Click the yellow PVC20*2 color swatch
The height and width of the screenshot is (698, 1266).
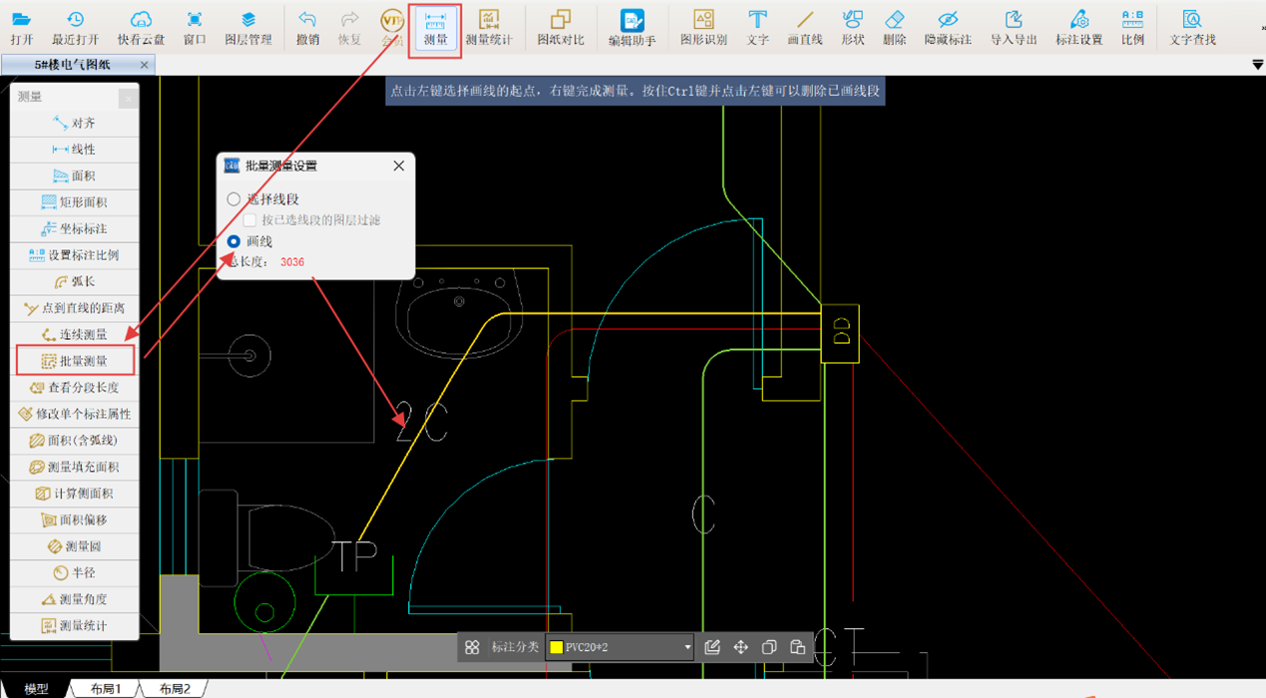(x=557, y=647)
